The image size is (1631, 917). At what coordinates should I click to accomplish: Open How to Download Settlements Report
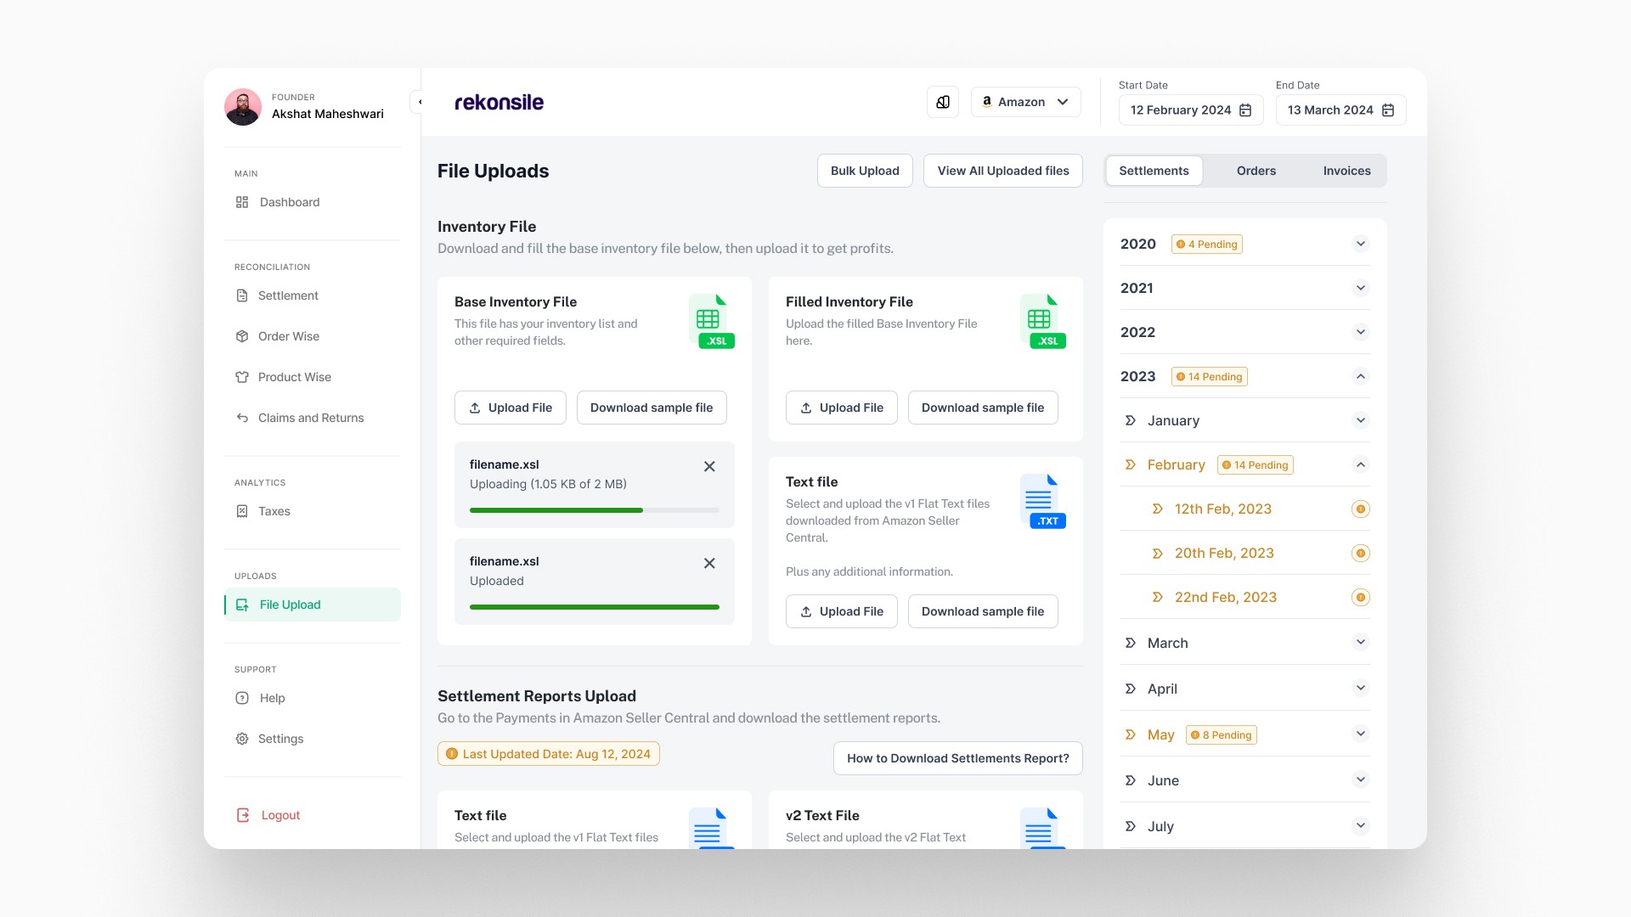coord(957,758)
